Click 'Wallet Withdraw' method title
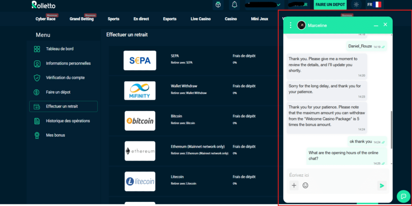The width and height of the screenshot is (412, 206). click(184, 86)
